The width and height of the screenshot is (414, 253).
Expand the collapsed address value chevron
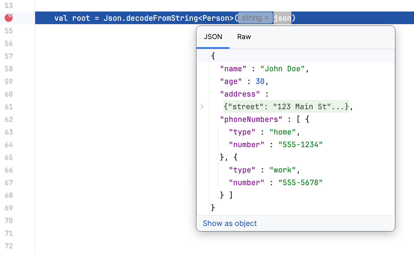[202, 107]
